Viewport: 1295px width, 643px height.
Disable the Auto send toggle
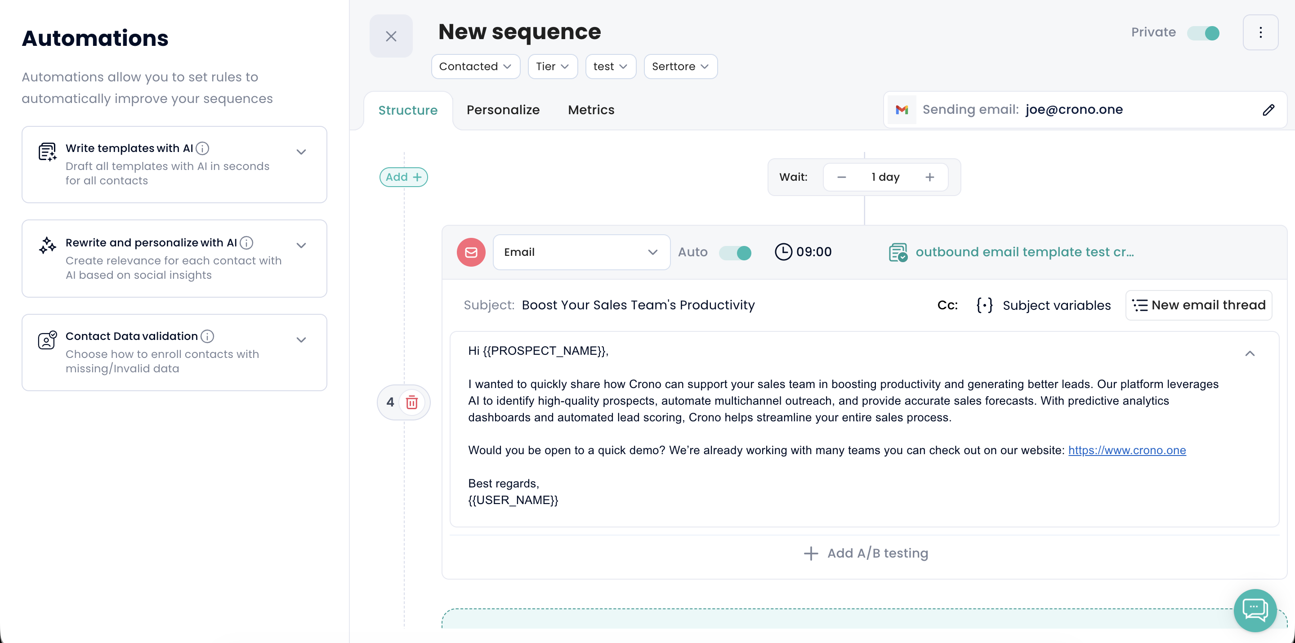[x=735, y=252]
